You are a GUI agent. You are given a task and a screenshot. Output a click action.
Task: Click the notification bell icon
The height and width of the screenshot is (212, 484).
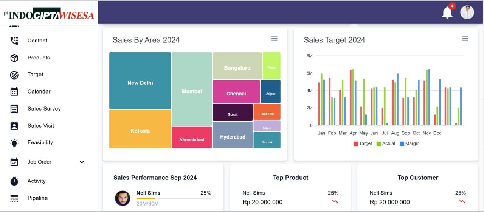(447, 13)
